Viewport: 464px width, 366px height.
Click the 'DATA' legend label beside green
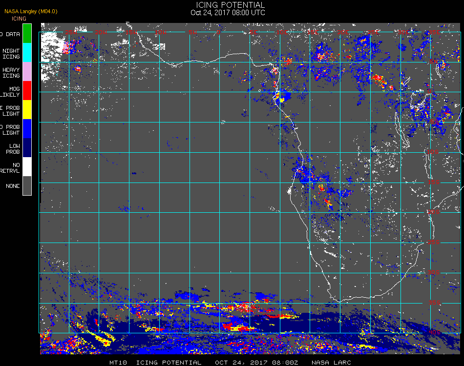click(13, 34)
